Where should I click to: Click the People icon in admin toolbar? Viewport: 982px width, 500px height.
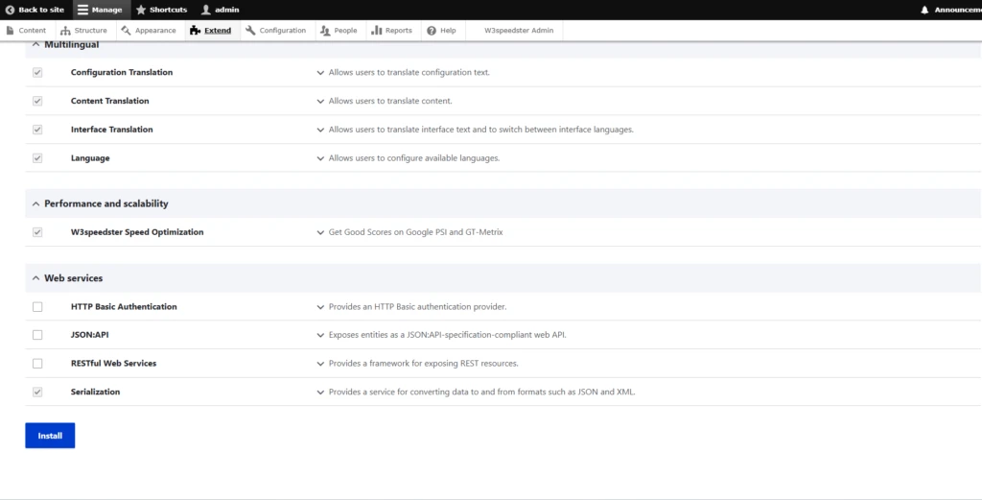tap(325, 31)
